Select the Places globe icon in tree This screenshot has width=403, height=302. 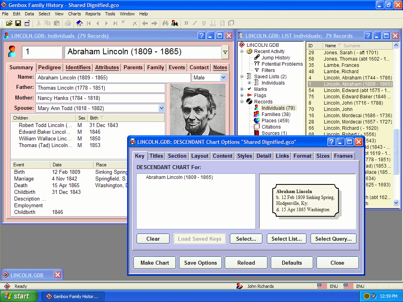(257, 121)
